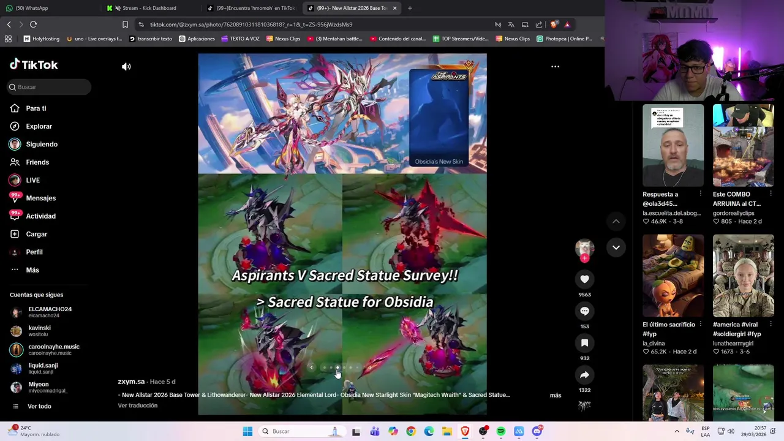This screenshot has height=441, width=784.
Task: Share the post with 1322 shares
Action: coord(584,375)
